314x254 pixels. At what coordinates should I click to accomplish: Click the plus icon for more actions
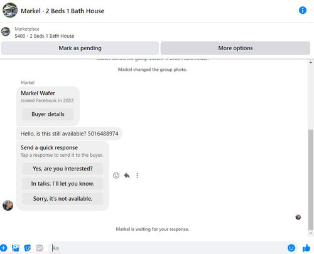(x=3, y=248)
